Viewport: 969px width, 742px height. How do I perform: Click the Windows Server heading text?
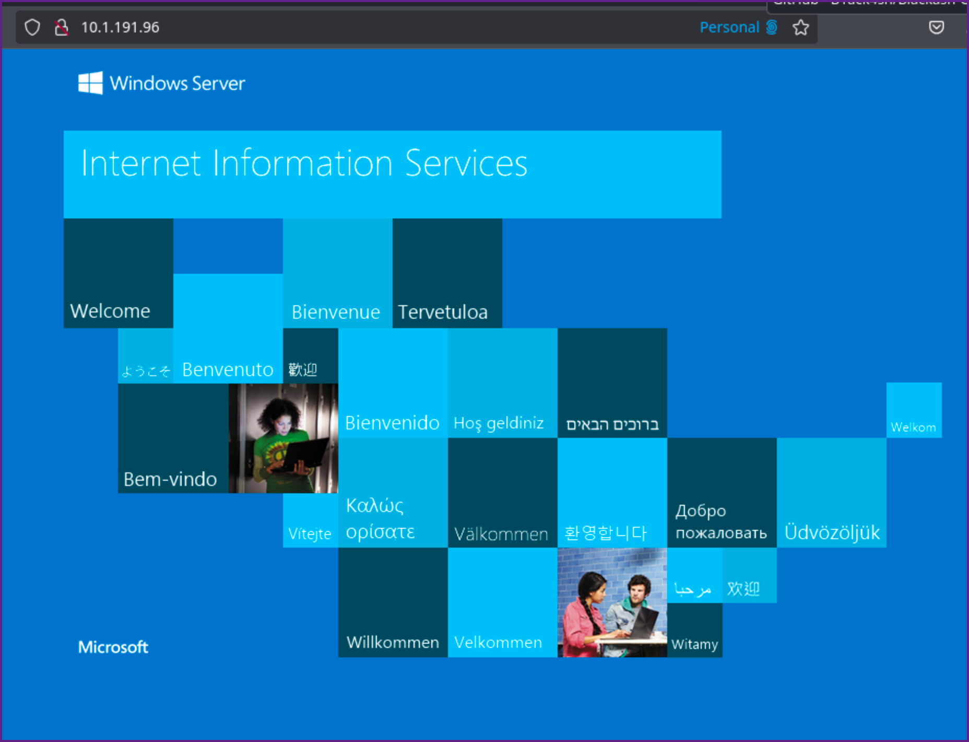pos(178,83)
